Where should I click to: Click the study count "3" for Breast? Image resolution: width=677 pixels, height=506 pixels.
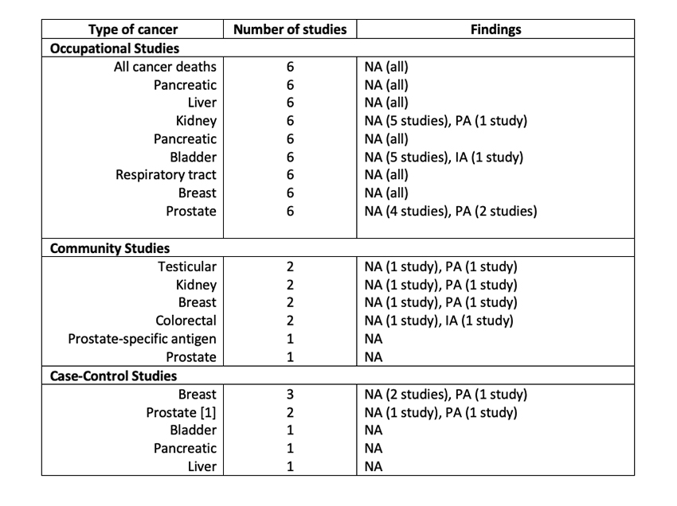[x=290, y=394]
